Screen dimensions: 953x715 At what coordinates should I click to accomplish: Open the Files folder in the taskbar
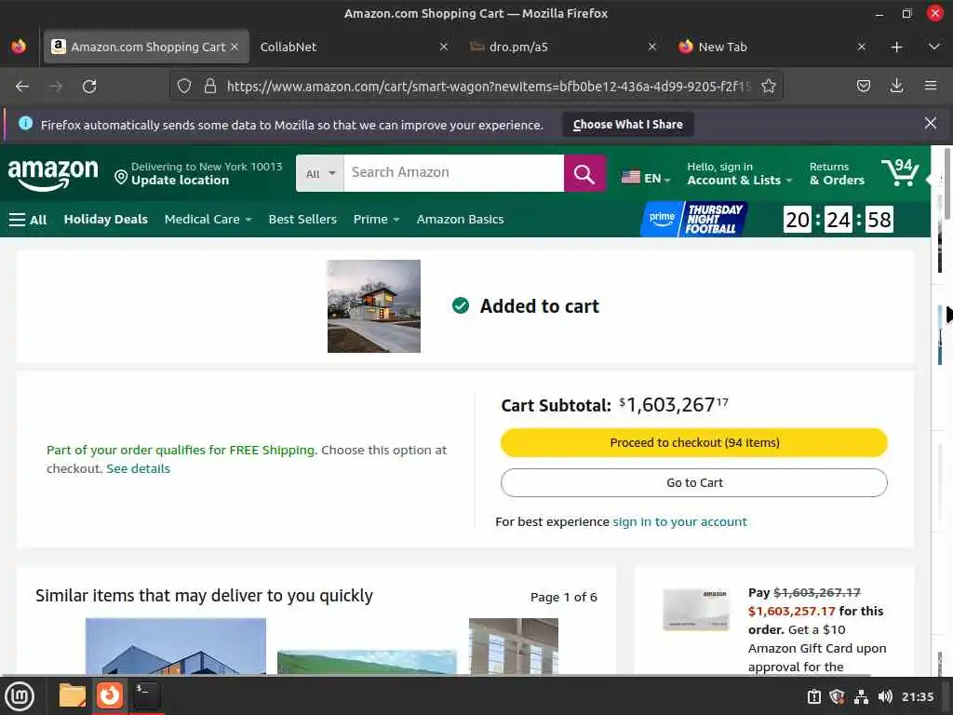tap(73, 695)
